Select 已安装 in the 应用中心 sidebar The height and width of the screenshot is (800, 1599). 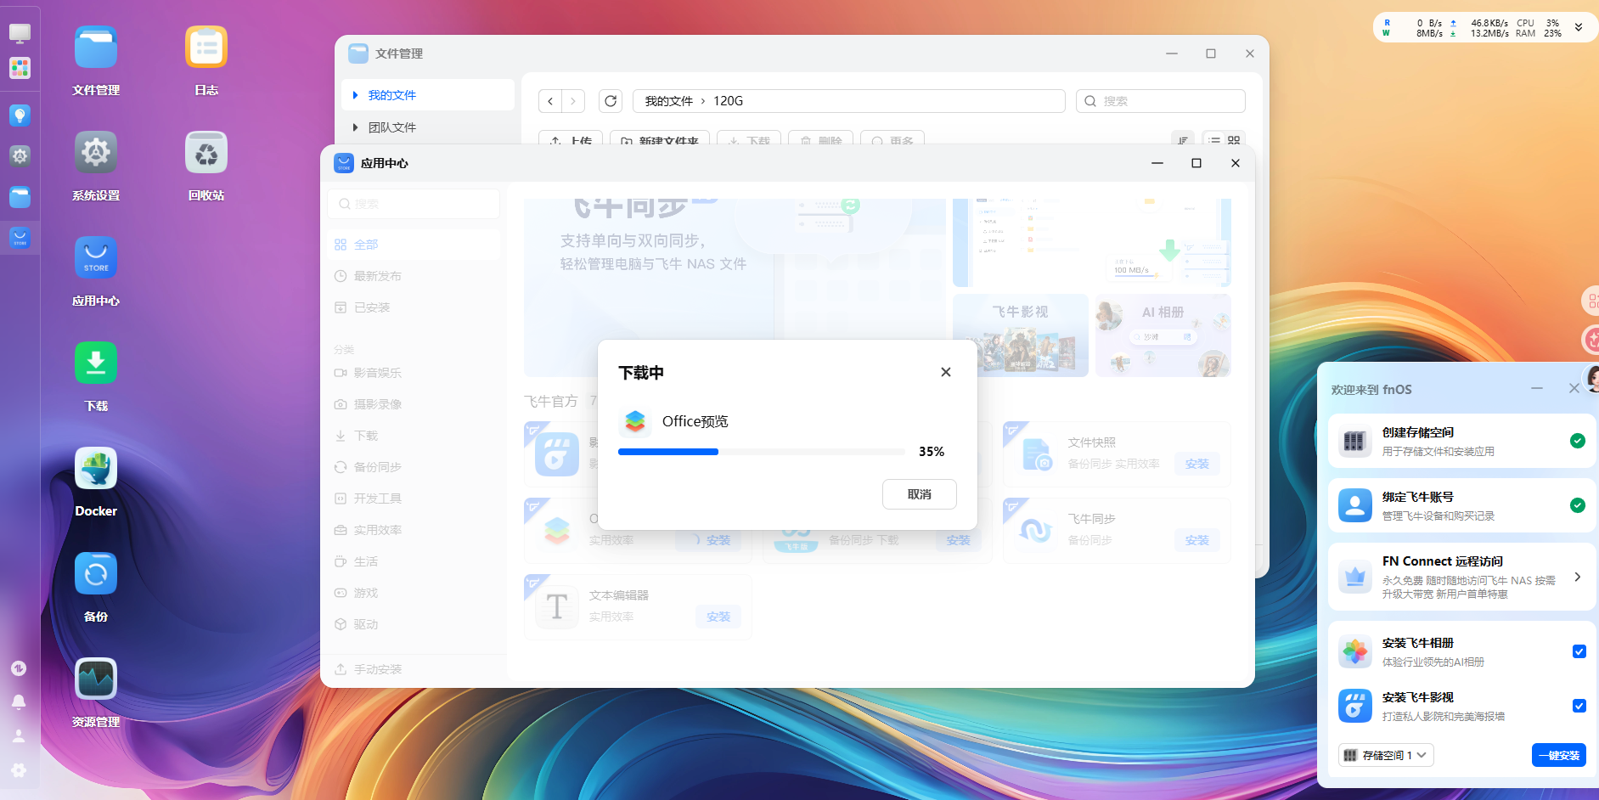[x=414, y=307]
